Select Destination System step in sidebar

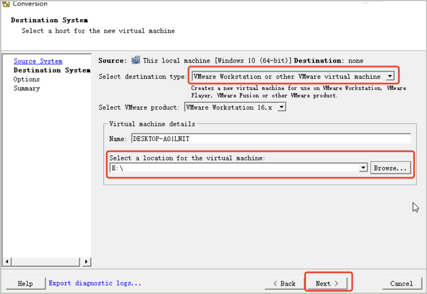coord(52,70)
